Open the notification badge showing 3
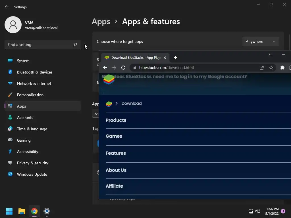Image resolution: width=291 pixels, height=218 pixels. pyautogui.click(x=283, y=211)
